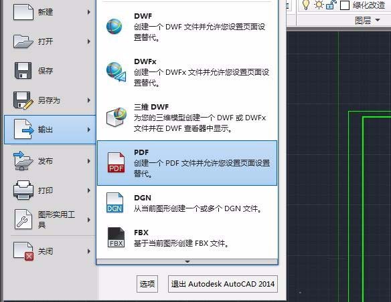
Task: Click the scroll-down arrow bar below FBX
Action: [187, 262]
